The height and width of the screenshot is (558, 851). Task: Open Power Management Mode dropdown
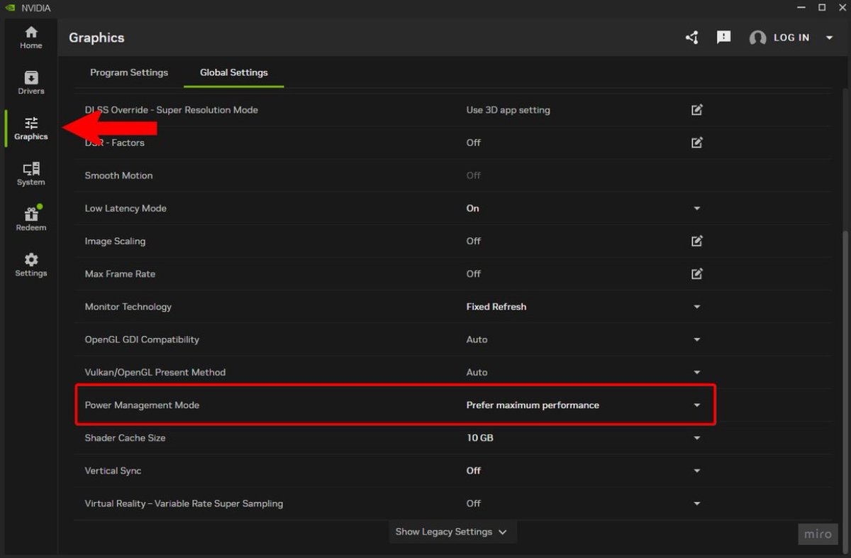point(697,405)
